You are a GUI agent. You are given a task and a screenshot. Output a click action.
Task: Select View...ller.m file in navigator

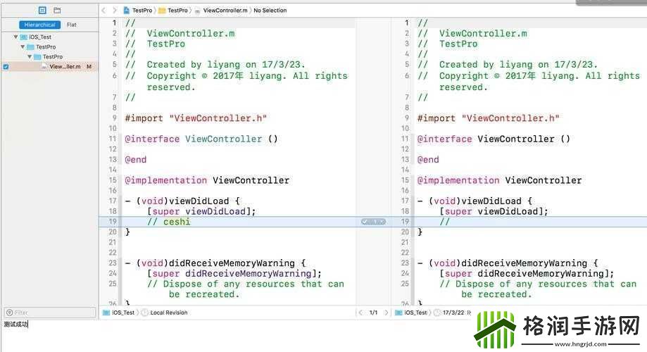[x=65, y=67]
